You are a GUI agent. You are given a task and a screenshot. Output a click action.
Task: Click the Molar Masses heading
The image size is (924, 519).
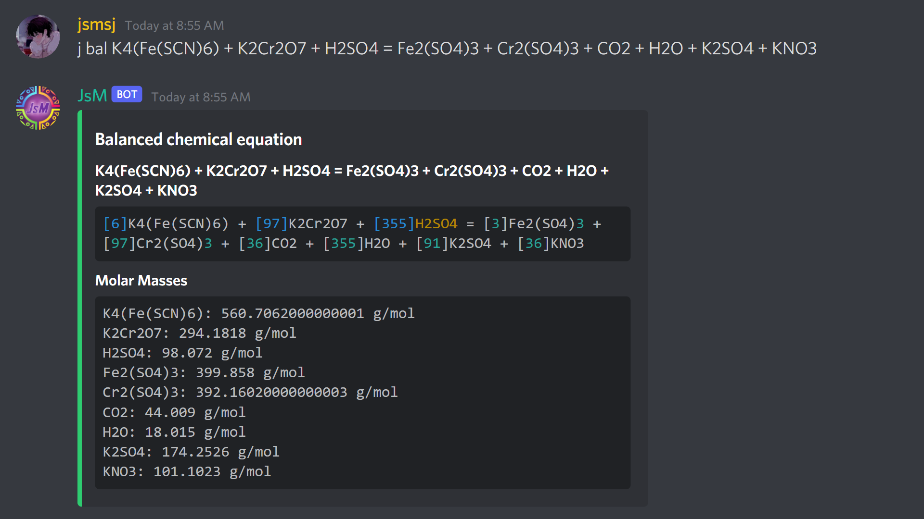coord(141,280)
